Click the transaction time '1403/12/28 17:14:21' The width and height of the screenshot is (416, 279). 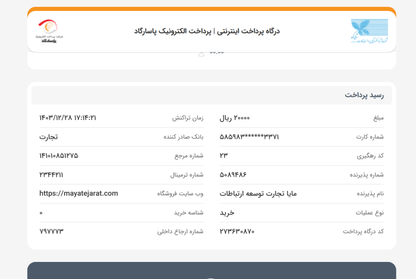(68, 117)
